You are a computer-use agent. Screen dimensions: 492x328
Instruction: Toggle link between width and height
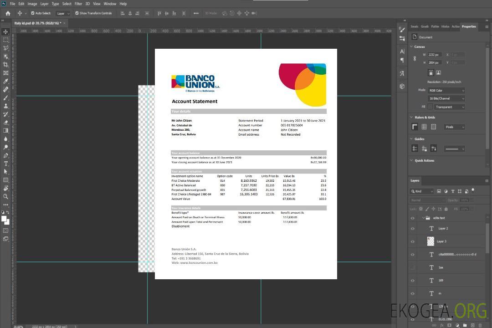415,59
